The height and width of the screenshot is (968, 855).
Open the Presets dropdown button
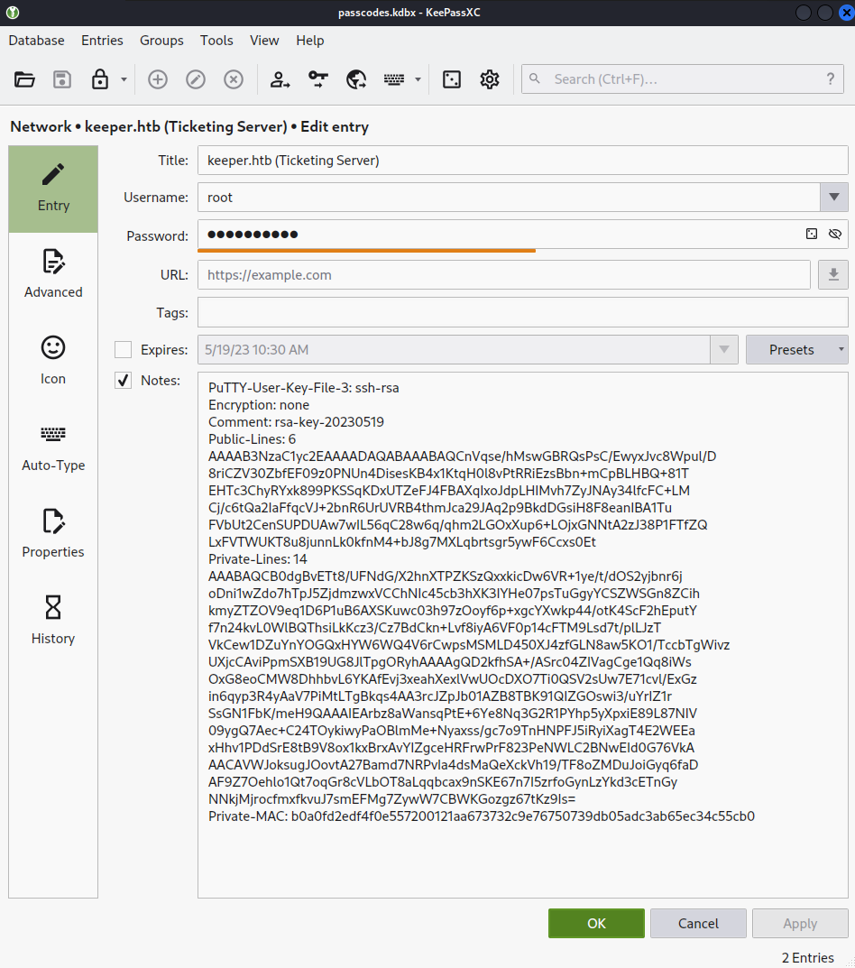pyautogui.click(x=797, y=349)
